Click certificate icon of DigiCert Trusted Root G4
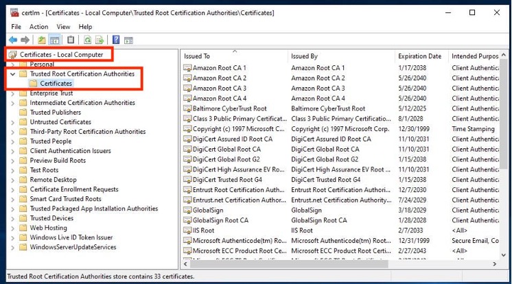 (187, 180)
